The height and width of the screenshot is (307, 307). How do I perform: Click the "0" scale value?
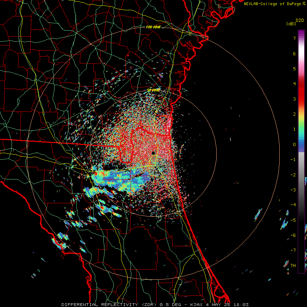[294, 145]
